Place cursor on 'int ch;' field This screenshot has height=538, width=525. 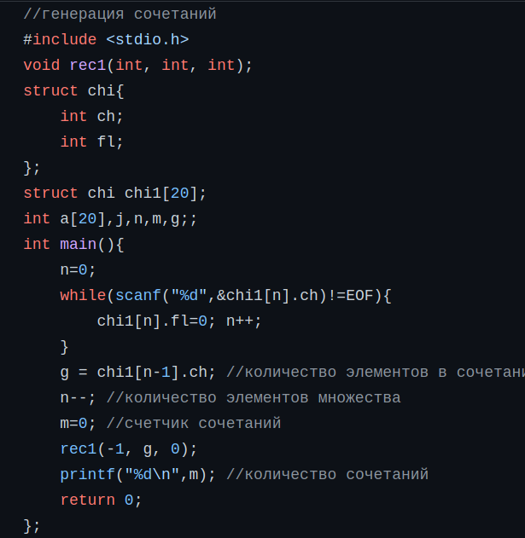click(91, 116)
